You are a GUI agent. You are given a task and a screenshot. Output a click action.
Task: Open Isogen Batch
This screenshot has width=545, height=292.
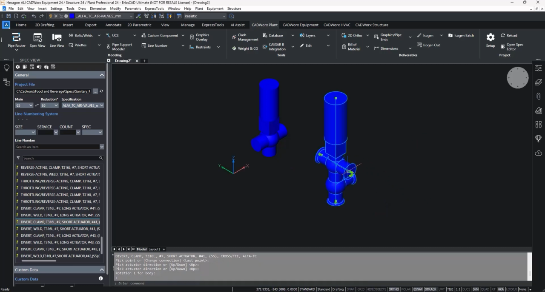click(461, 36)
